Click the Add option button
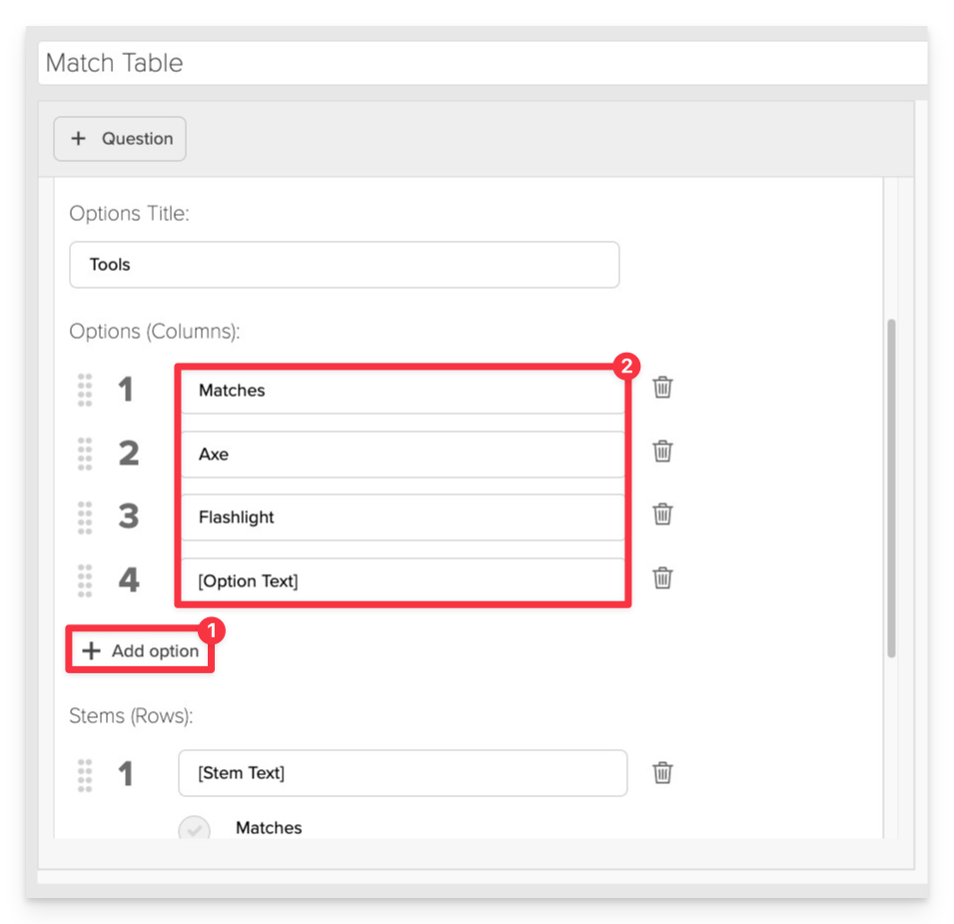 click(140, 651)
